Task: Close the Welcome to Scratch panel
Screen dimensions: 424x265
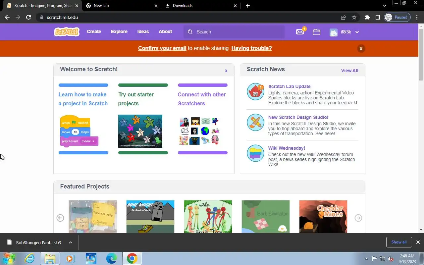Action: coord(226,71)
